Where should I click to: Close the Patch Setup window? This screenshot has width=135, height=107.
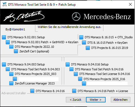[x=130, y=4]
